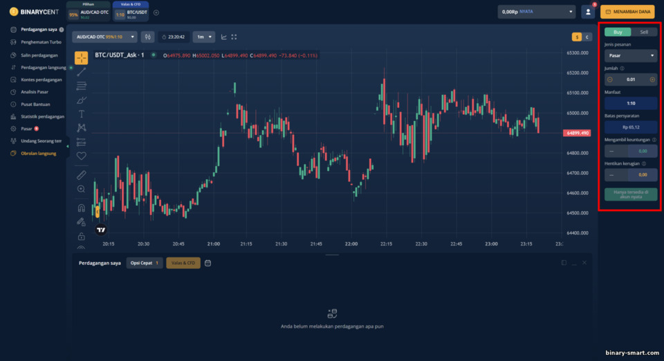Click the TradingView logo on chart

tap(101, 230)
